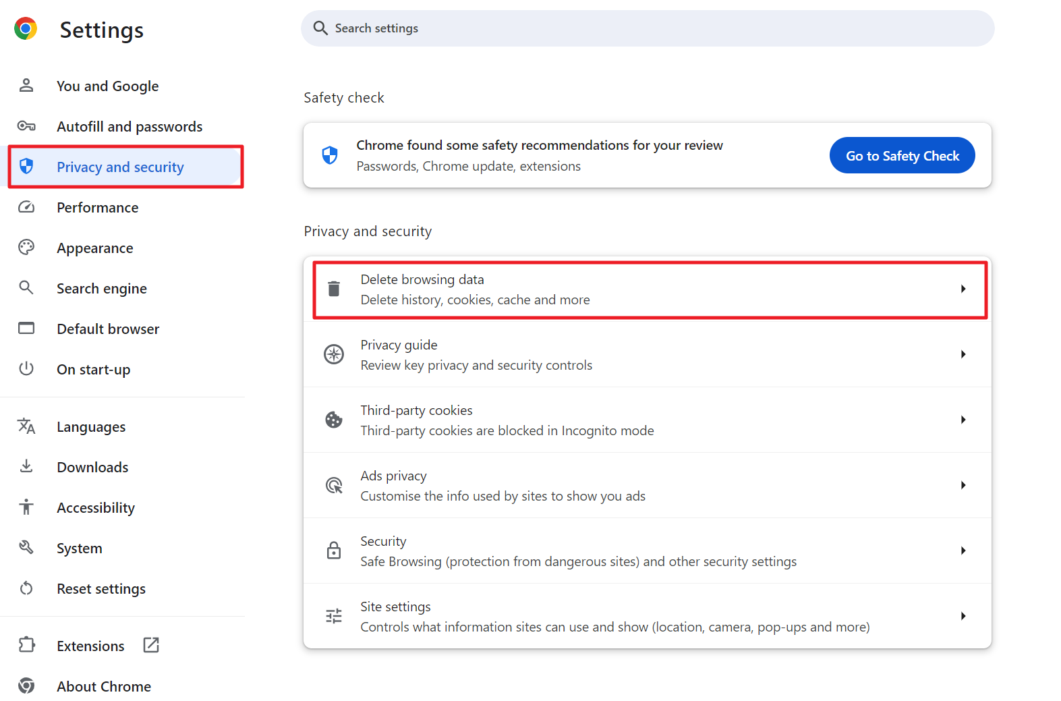Screen dimensions: 1061x701
Task: Click the Autofill and passwords key icon
Action: point(26,125)
